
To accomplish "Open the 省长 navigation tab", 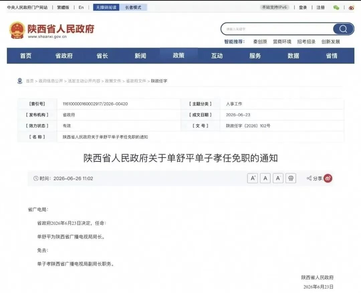I will coord(102,56).
